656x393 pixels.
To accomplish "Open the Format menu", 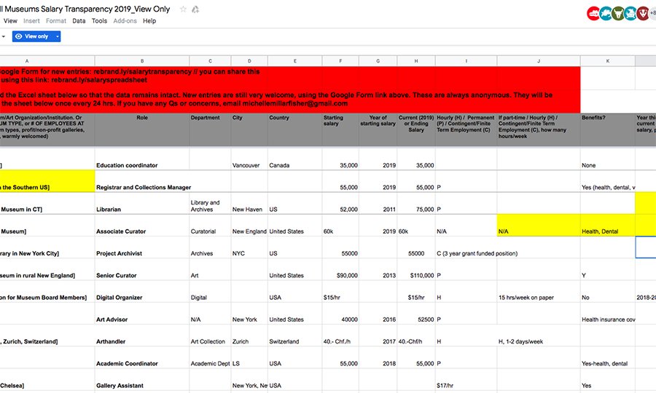I will coord(56,21).
